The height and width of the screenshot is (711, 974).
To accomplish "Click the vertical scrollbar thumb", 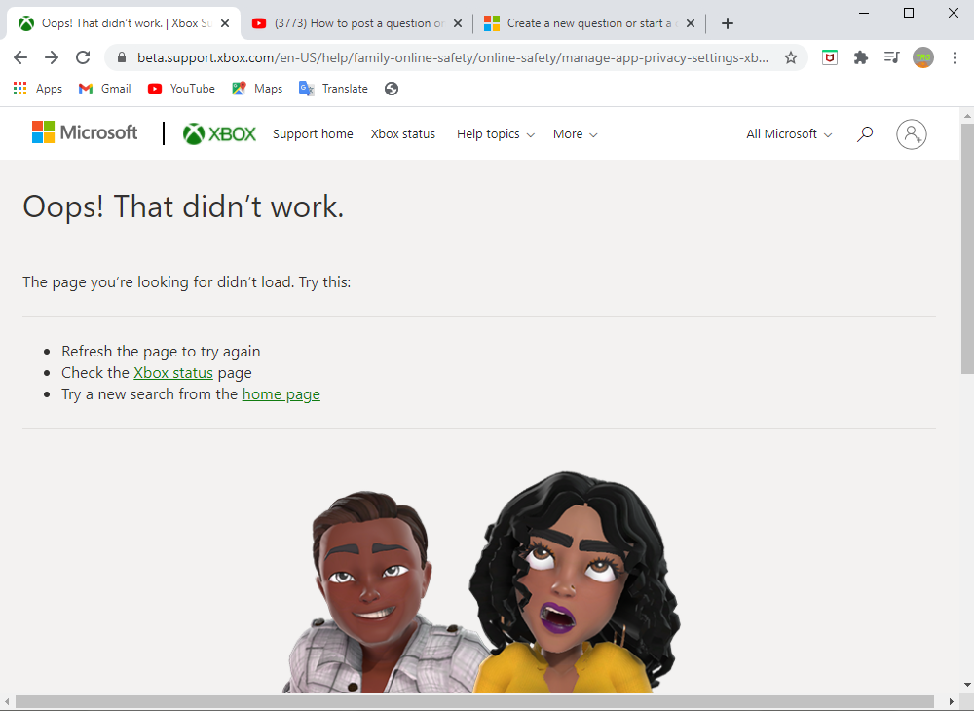I will (x=967, y=248).
